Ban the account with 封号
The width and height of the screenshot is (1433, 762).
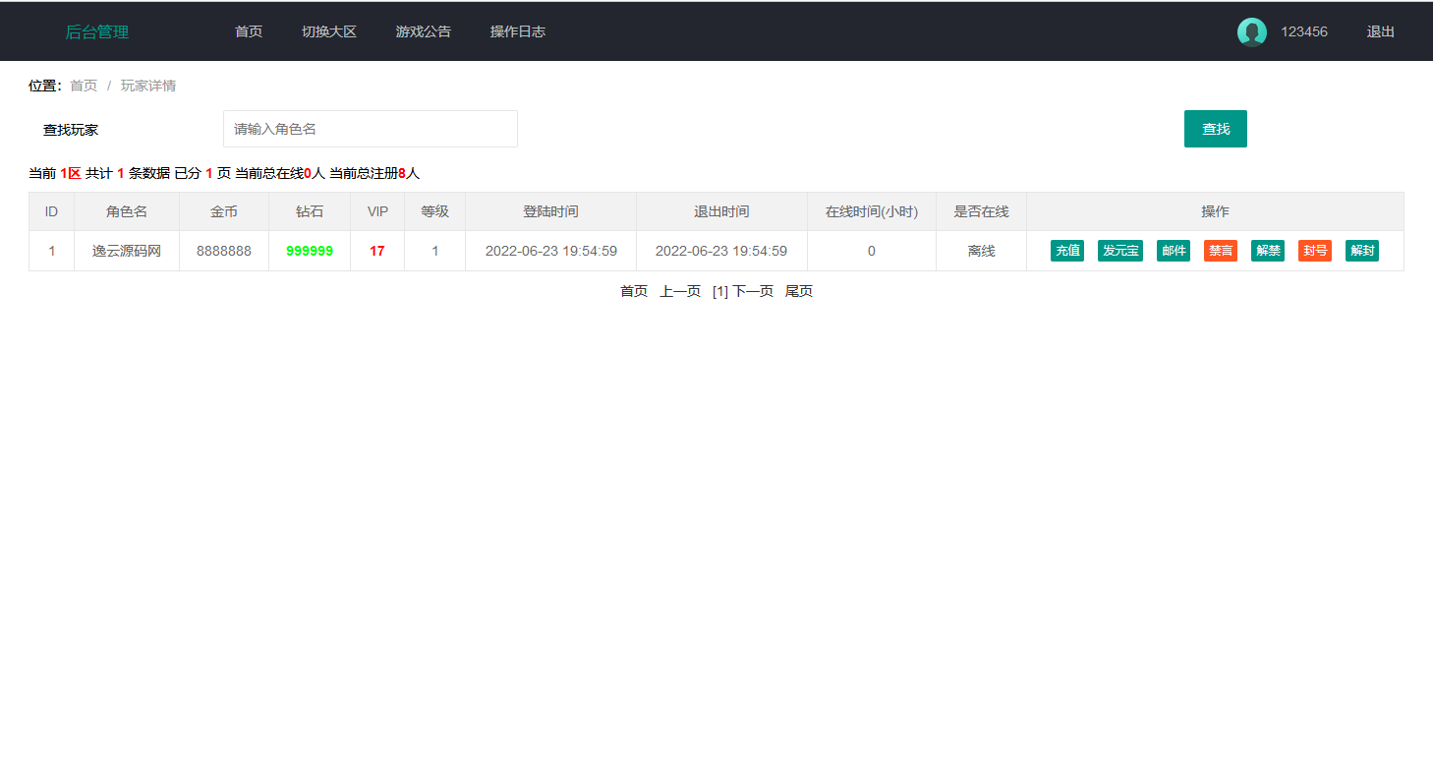point(1315,251)
